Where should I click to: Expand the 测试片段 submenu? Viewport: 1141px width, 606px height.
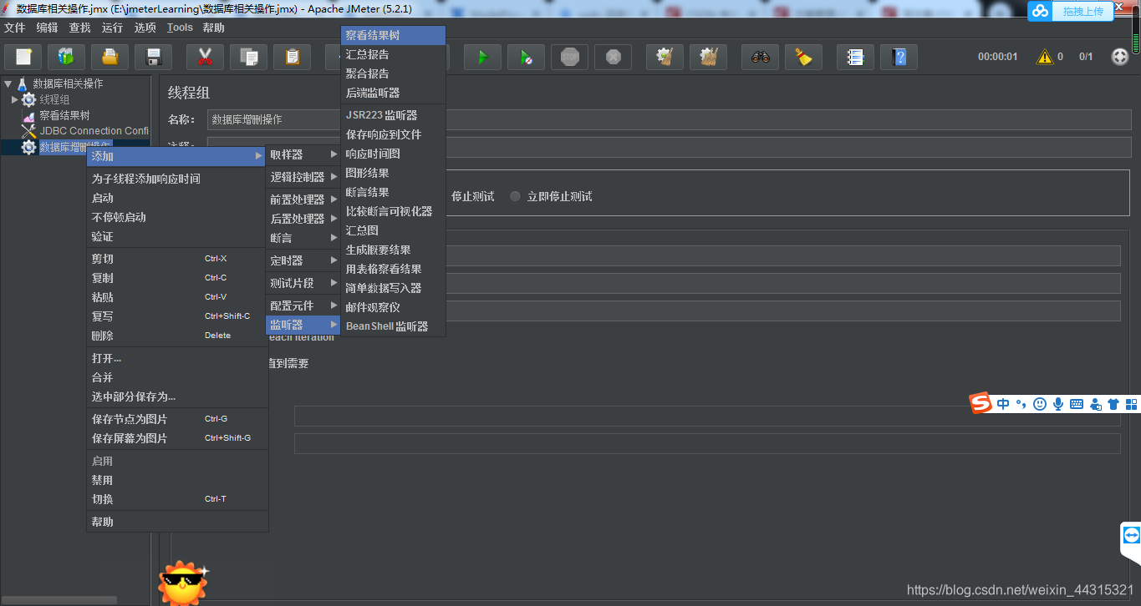303,283
